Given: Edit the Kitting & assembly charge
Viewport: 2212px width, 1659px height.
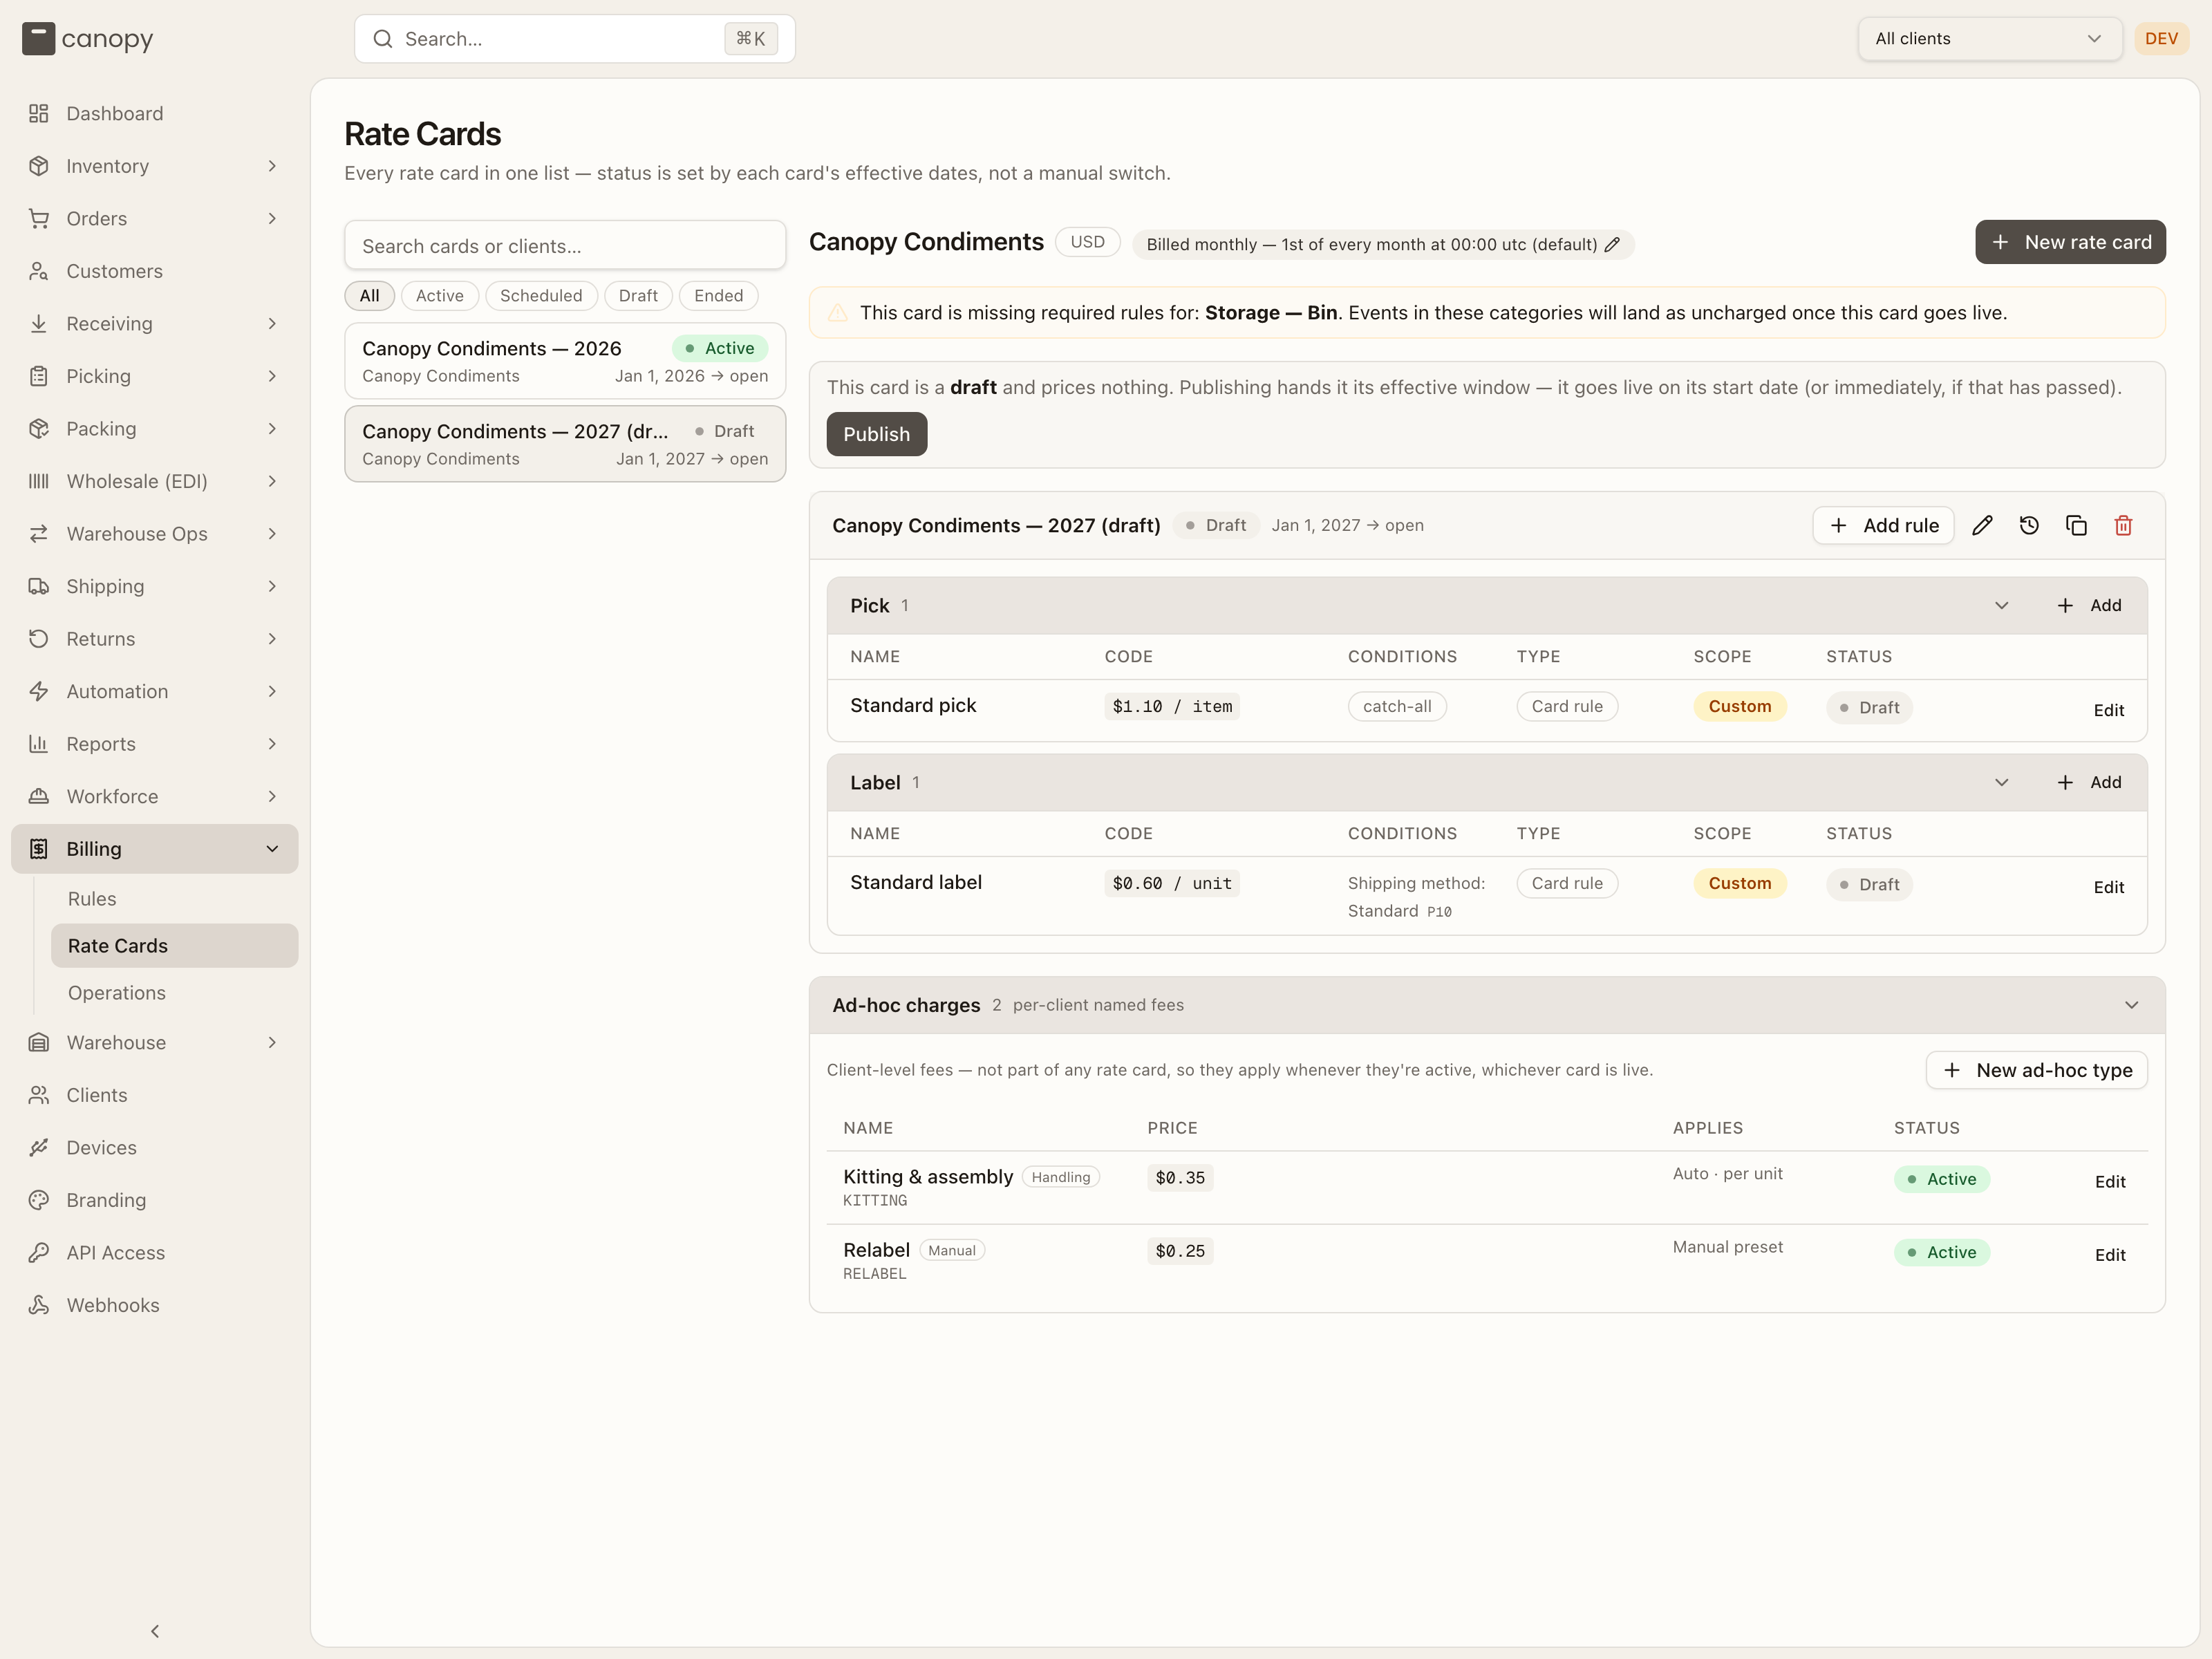Looking at the screenshot, I should [x=2110, y=1182].
